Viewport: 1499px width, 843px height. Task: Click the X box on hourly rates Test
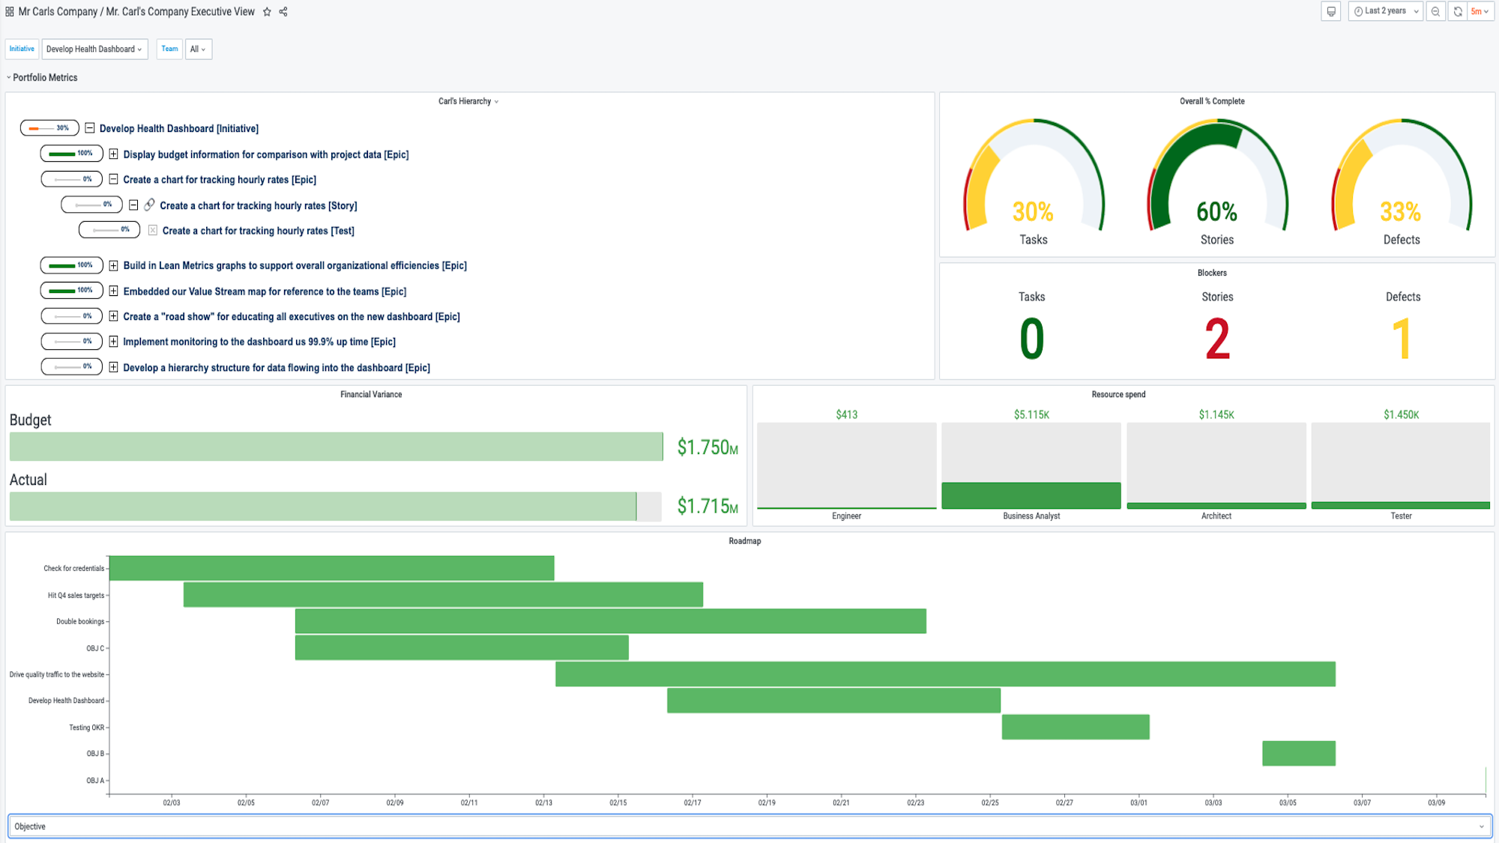coord(153,231)
